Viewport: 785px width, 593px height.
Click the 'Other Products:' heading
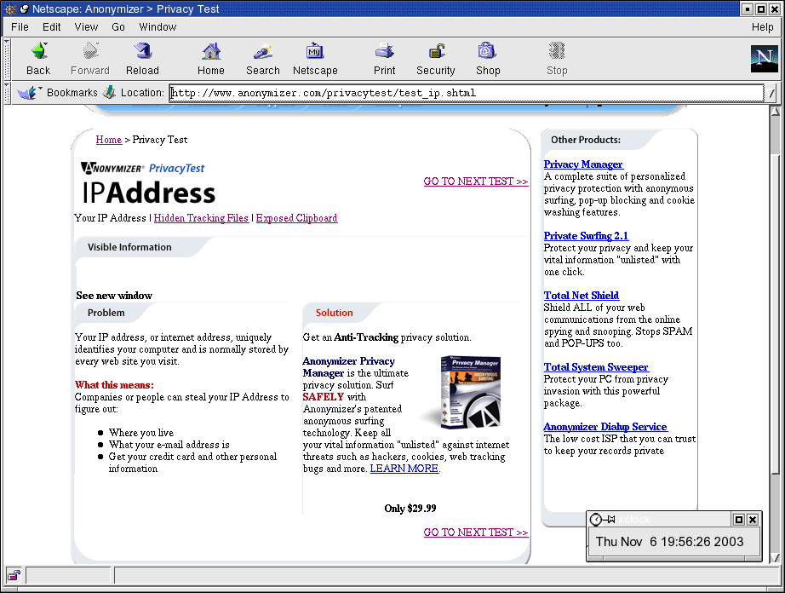click(x=586, y=140)
